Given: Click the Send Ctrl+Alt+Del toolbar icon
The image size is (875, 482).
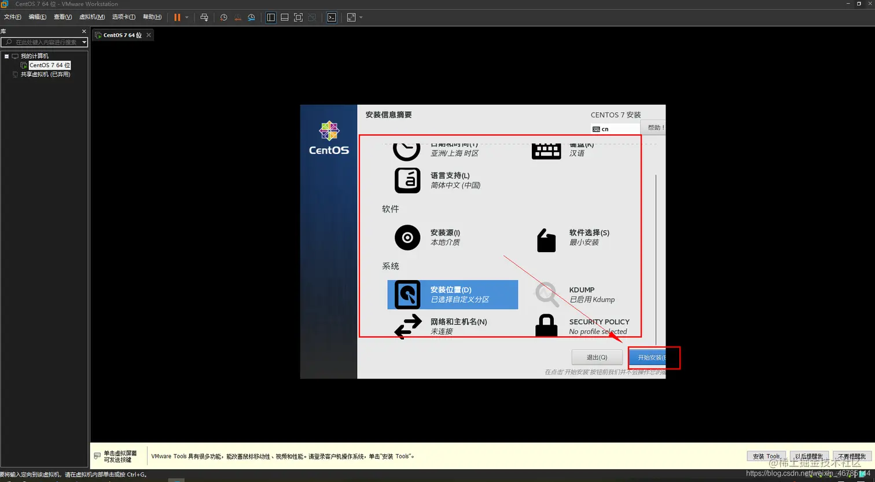Looking at the screenshot, I should 204,17.
